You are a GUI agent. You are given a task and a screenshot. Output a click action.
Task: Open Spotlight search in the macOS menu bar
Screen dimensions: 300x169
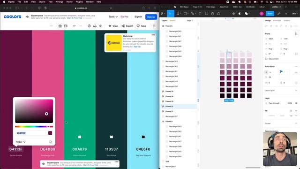[x=267, y=2]
